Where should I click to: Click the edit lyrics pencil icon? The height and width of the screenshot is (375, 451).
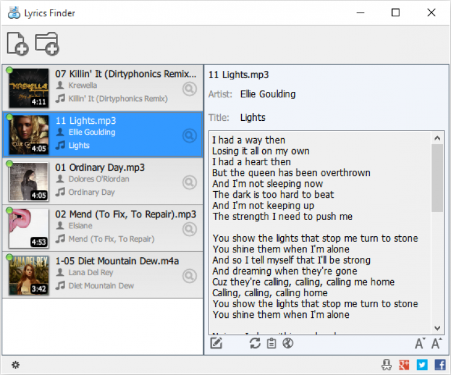point(216,343)
